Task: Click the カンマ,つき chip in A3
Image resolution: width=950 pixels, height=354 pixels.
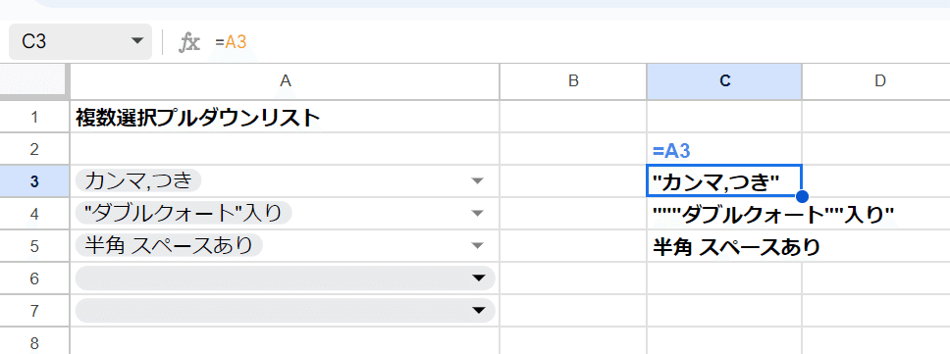Action: (x=139, y=180)
